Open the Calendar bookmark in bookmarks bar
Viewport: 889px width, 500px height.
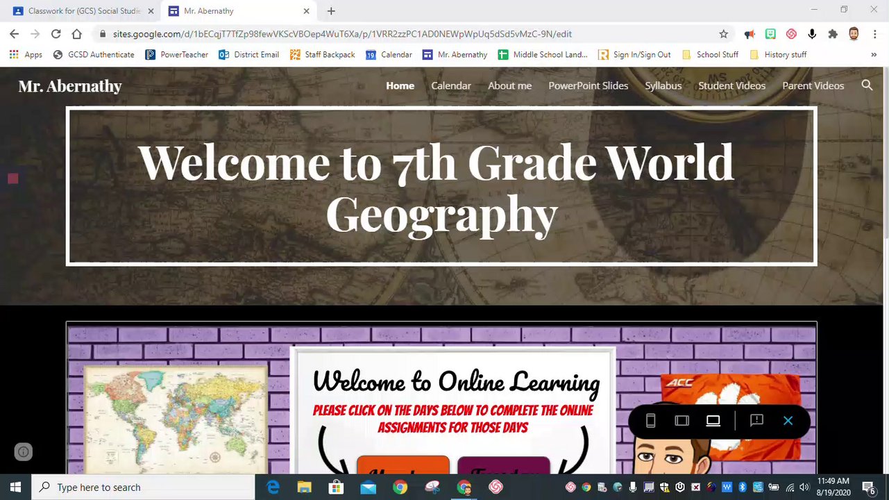(389, 54)
